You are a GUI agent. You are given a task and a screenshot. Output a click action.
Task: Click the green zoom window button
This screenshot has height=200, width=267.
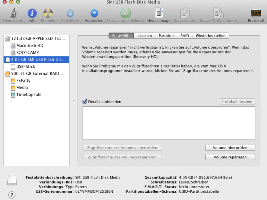coord(18,2)
